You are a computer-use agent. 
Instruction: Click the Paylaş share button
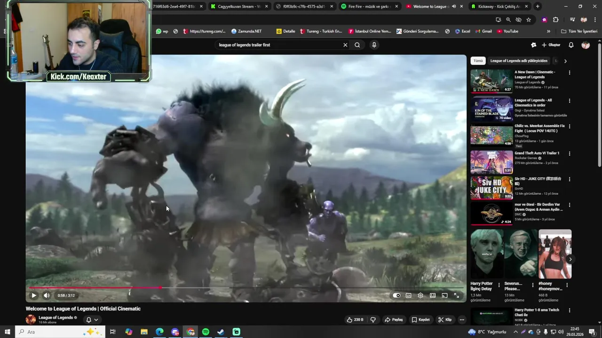394,320
